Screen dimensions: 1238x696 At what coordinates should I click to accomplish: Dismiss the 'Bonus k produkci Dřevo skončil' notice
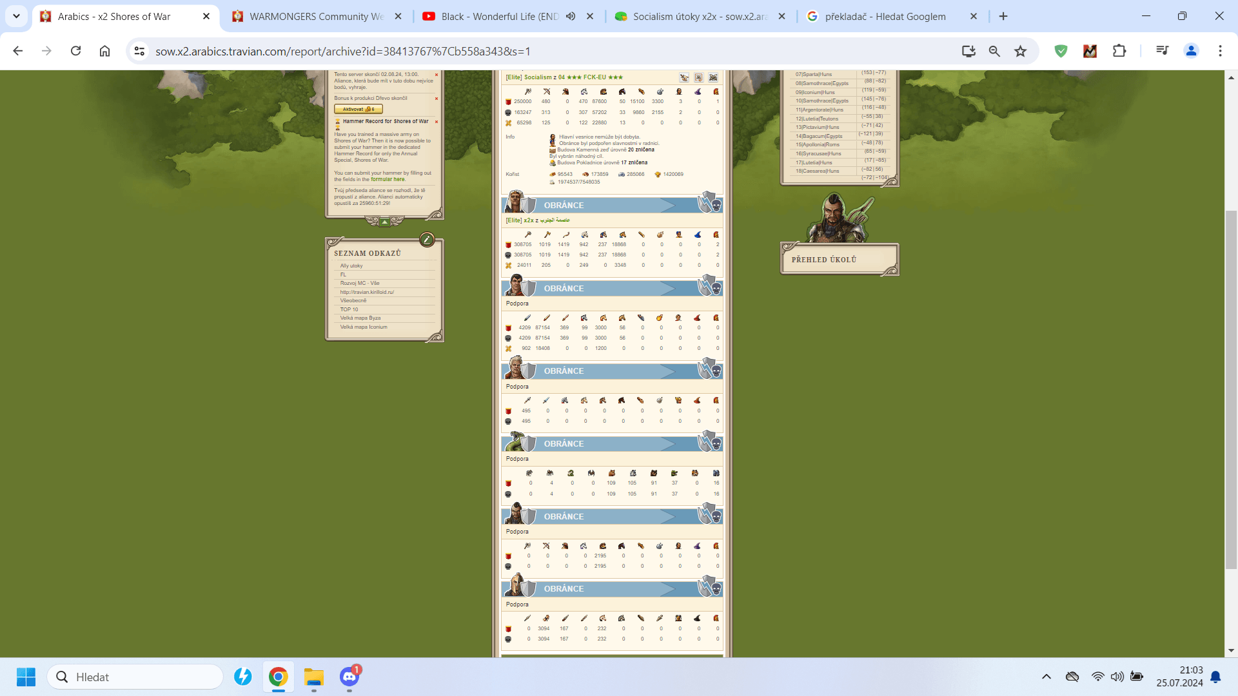coord(437,99)
